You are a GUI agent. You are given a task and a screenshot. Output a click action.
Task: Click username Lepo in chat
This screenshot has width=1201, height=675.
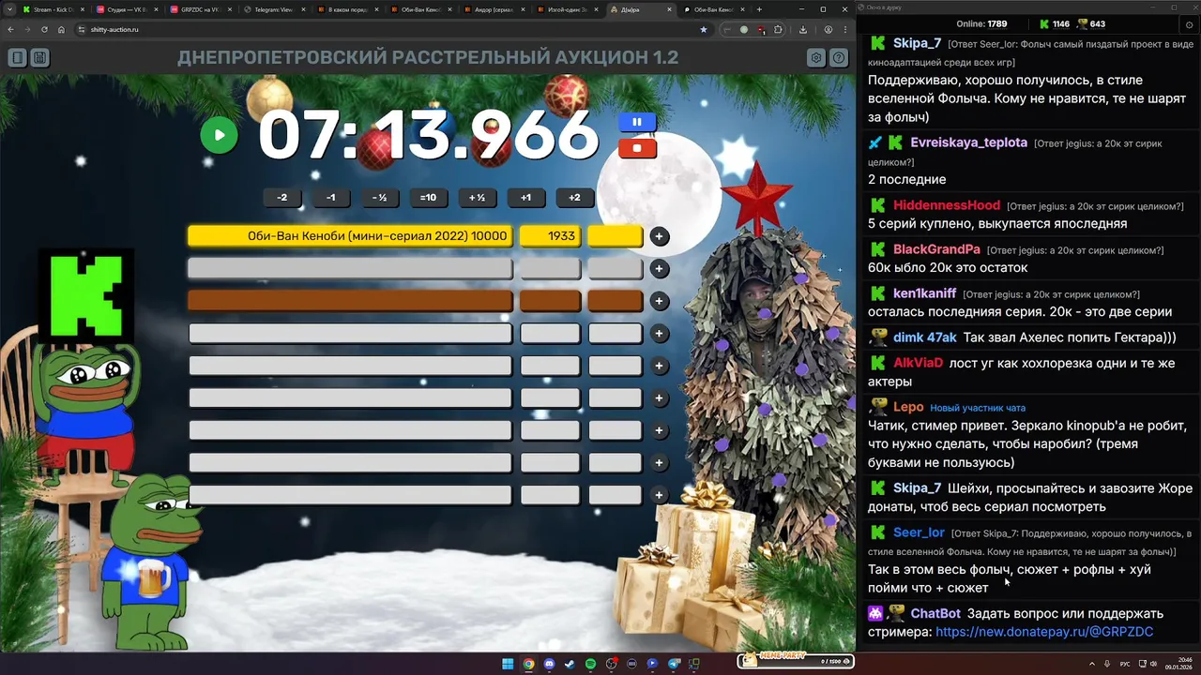click(908, 407)
